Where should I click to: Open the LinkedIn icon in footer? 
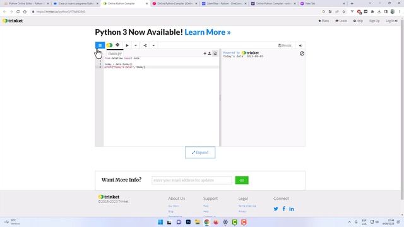(x=292, y=209)
